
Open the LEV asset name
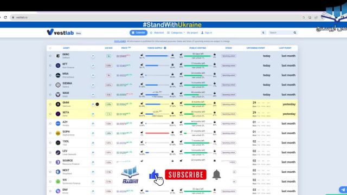tap(65, 151)
